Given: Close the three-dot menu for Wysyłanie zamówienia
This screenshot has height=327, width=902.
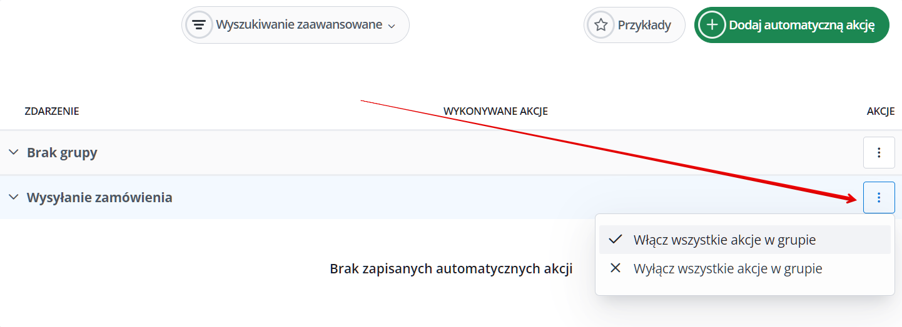Looking at the screenshot, I should [x=879, y=197].
